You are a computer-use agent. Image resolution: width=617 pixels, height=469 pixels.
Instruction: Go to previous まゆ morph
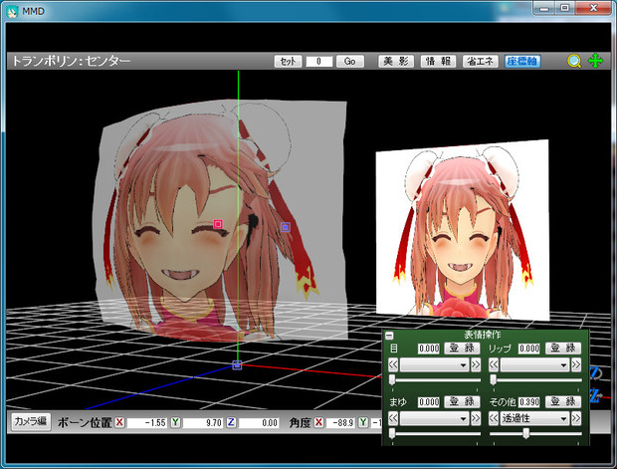point(393,418)
